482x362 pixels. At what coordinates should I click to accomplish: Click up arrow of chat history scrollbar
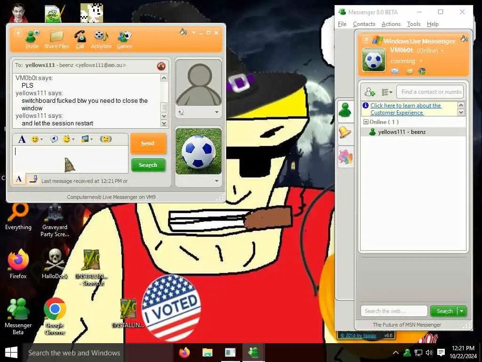point(164,78)
